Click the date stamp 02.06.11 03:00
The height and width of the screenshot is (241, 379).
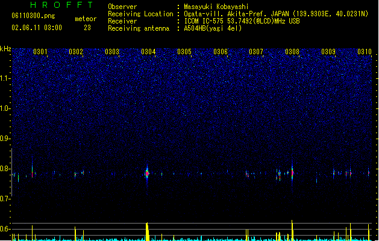pos(37,28)
